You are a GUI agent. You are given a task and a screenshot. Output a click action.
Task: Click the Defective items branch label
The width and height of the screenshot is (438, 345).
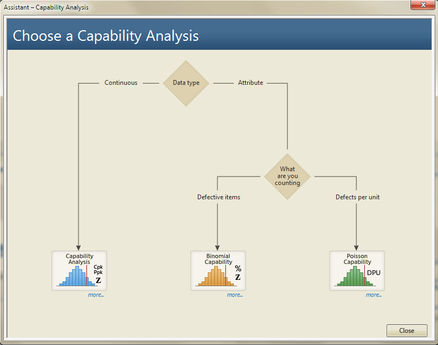tap(218, 197)
